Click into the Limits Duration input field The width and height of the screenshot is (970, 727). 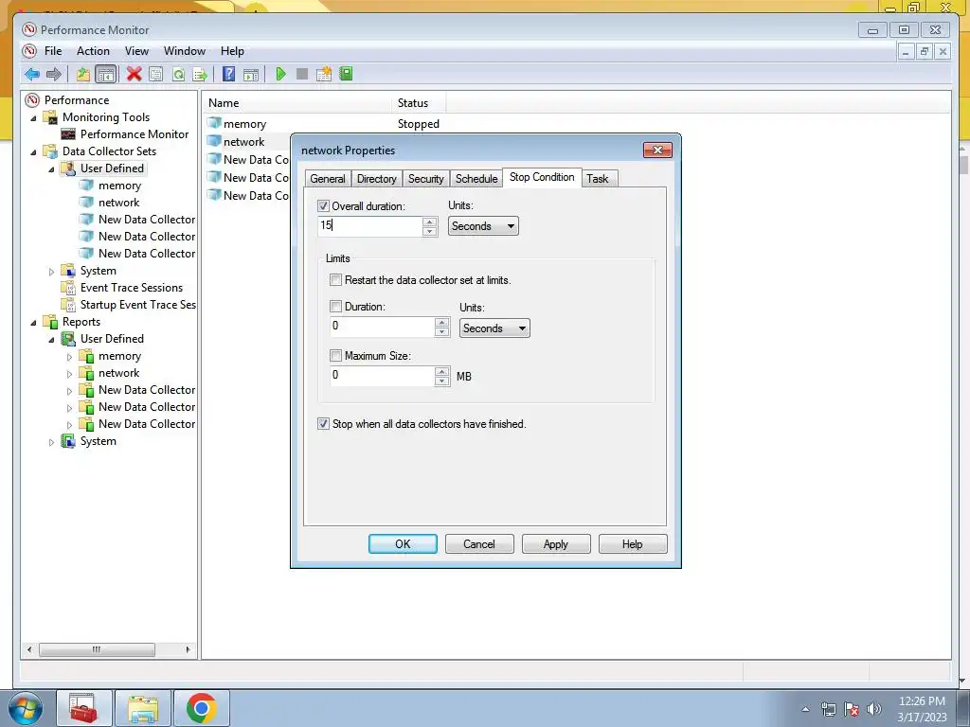(383, 327)
